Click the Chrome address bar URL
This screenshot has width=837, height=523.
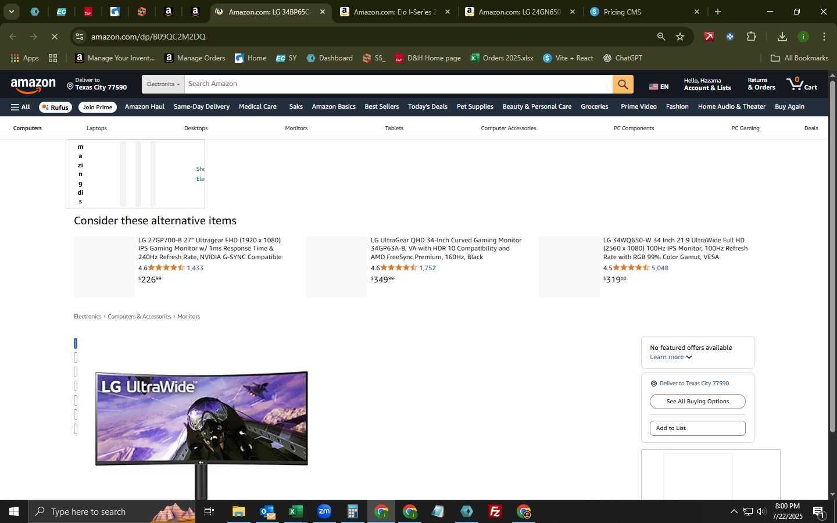(148, 37)
